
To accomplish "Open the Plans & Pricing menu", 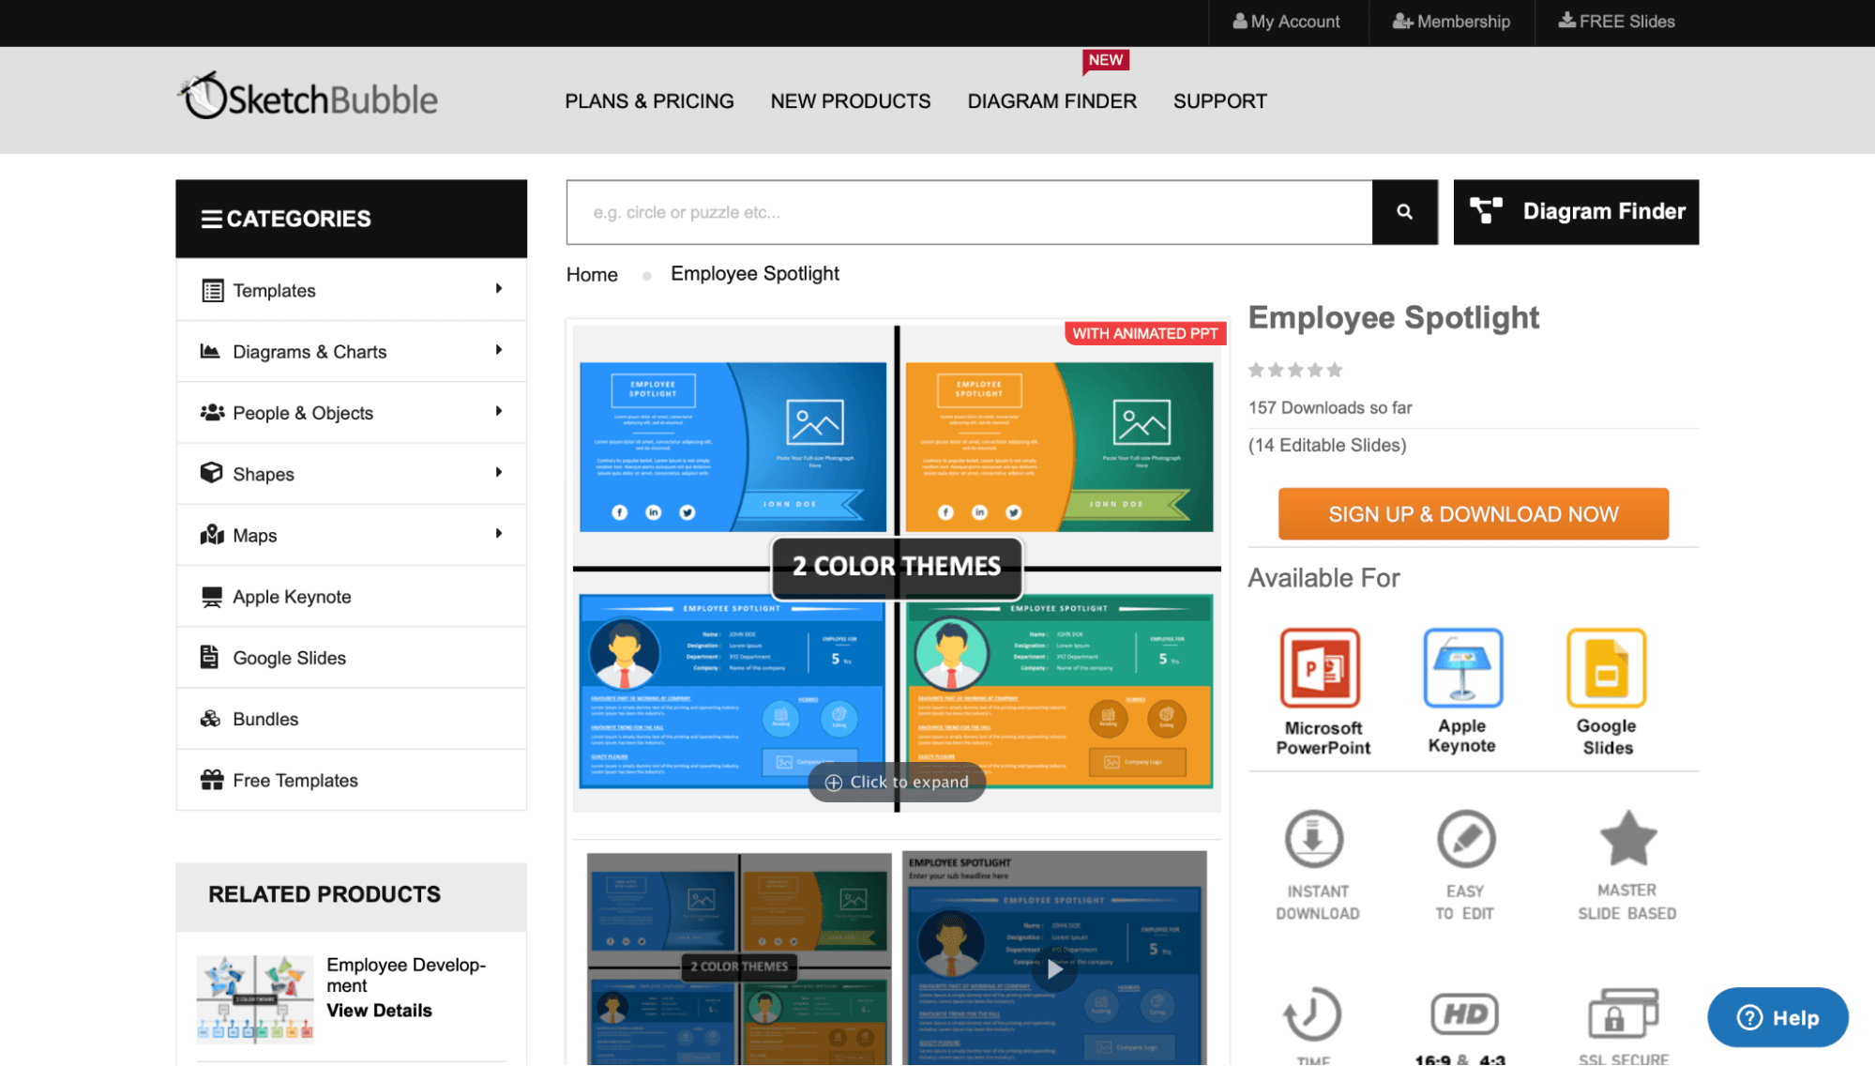I will [x=649, y=101].
